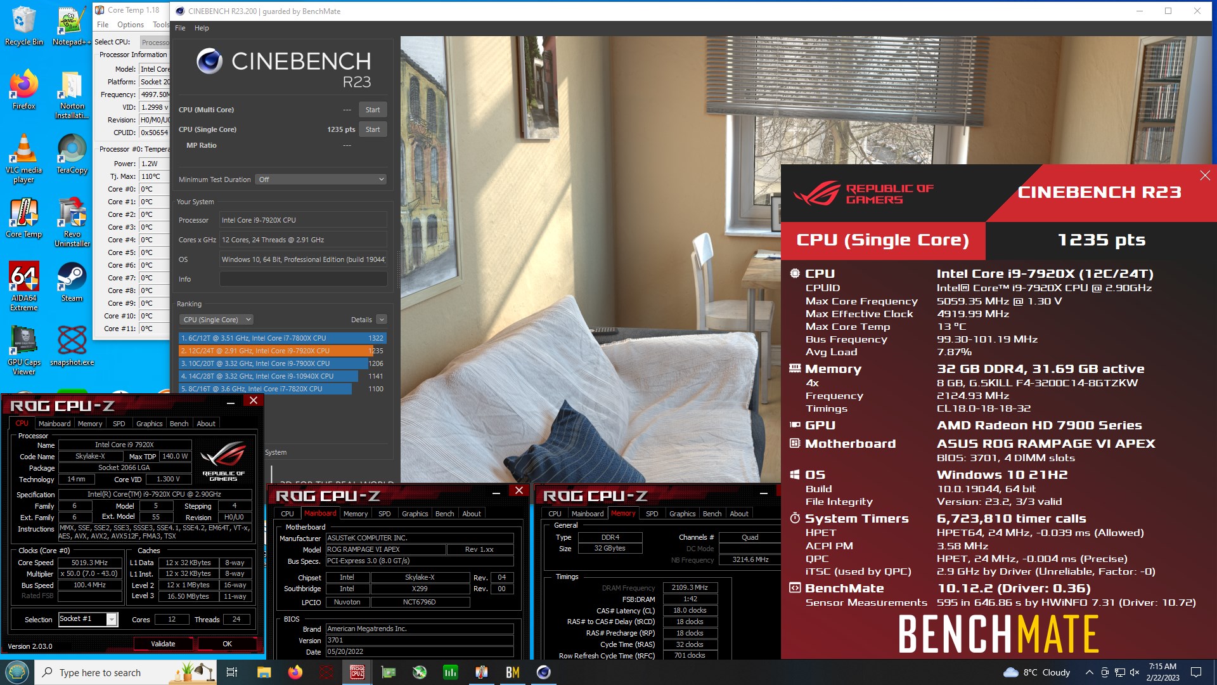Start the CPU Multi Core test
This screenshot has width=1217, height=685.
click(373, 110)
